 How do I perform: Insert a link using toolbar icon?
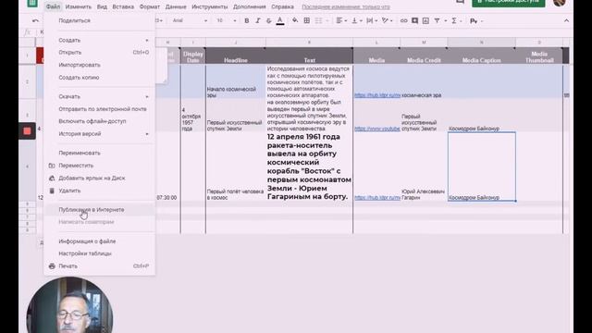point(403,20)
